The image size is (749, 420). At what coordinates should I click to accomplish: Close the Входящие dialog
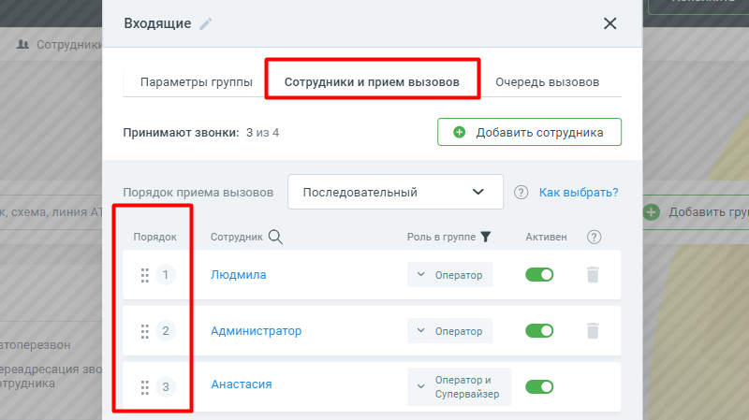[610, 23]
